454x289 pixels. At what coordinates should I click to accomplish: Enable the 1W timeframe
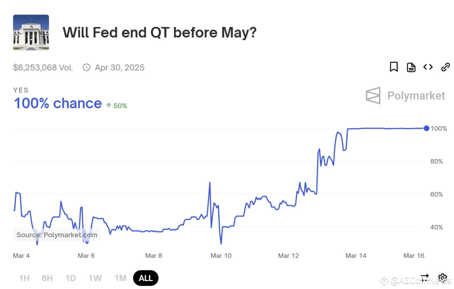tap(95, 278)
